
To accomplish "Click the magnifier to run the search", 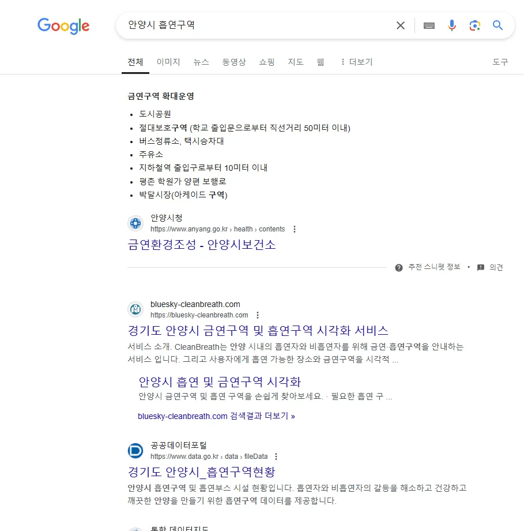I will coord(497,25).
